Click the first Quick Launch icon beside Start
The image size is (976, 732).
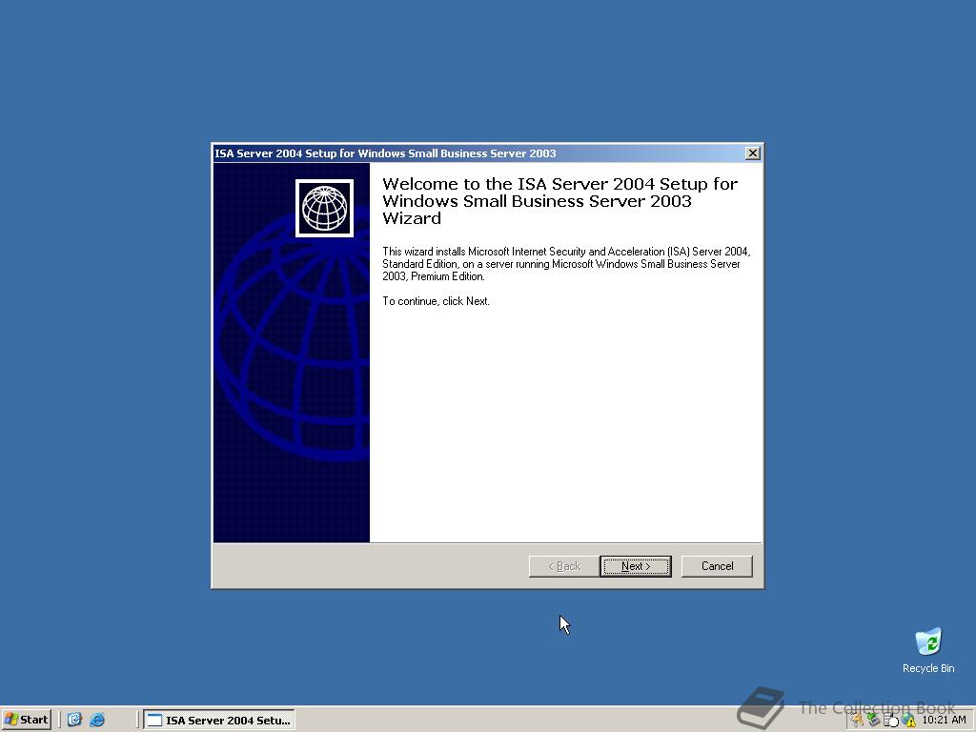pyautogui.click(x=74, y=720)
